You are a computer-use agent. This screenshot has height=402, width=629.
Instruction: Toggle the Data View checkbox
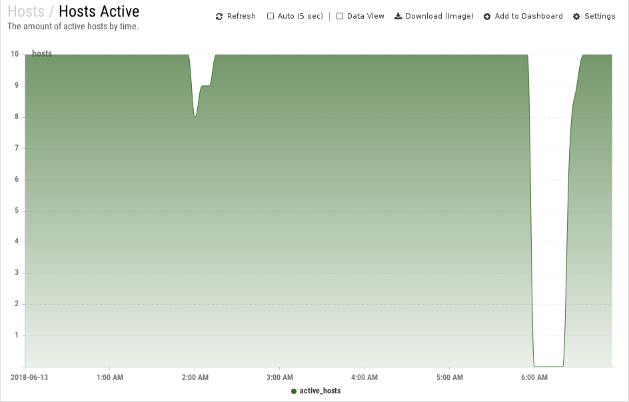click(340, 16)
